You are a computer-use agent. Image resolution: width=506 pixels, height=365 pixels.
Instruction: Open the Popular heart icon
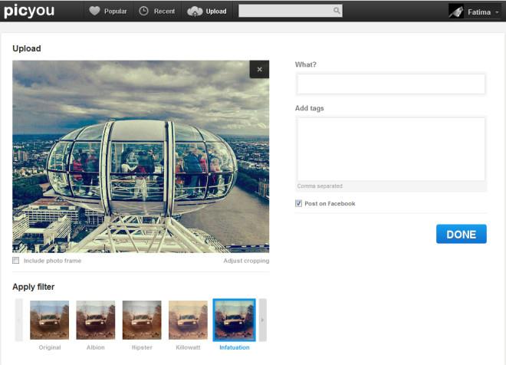[x=94, y=12]
